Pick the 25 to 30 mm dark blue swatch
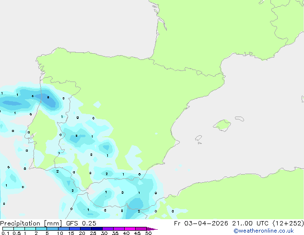Screen dimensions: 304x235 tap(96, 229)
